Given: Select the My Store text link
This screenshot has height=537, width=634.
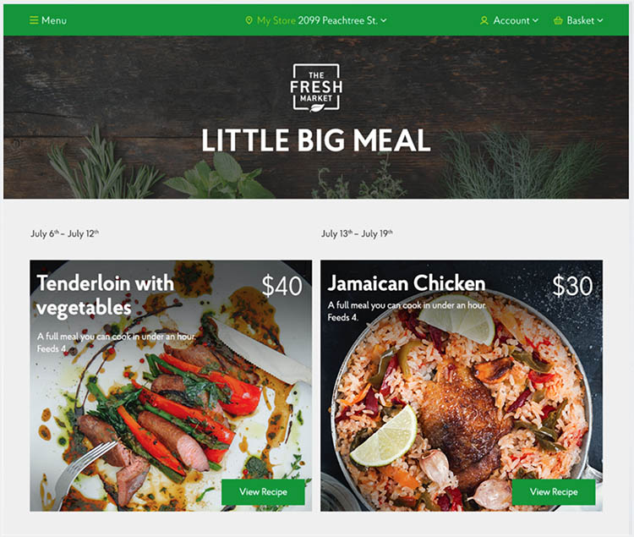Looking at the screenshot, I should pos(276,20).
